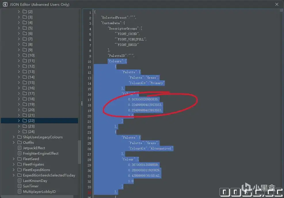Expand the FleetSeed chevron
Viewport: 284px width, 198px height.
(14, 159)
